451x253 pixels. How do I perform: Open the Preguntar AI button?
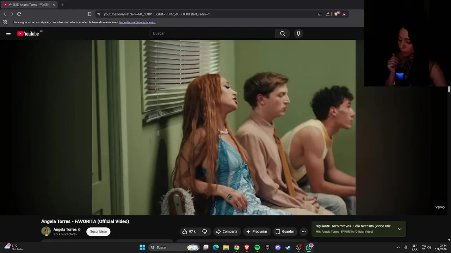(257, 232)
